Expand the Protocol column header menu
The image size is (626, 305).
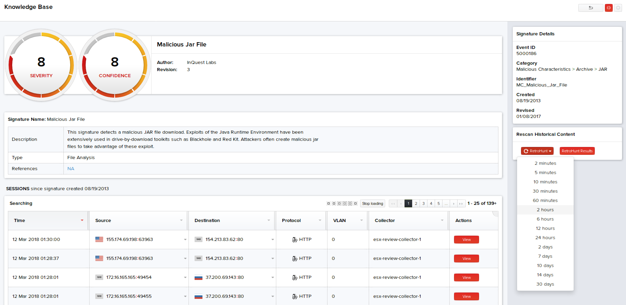(320, 220)
